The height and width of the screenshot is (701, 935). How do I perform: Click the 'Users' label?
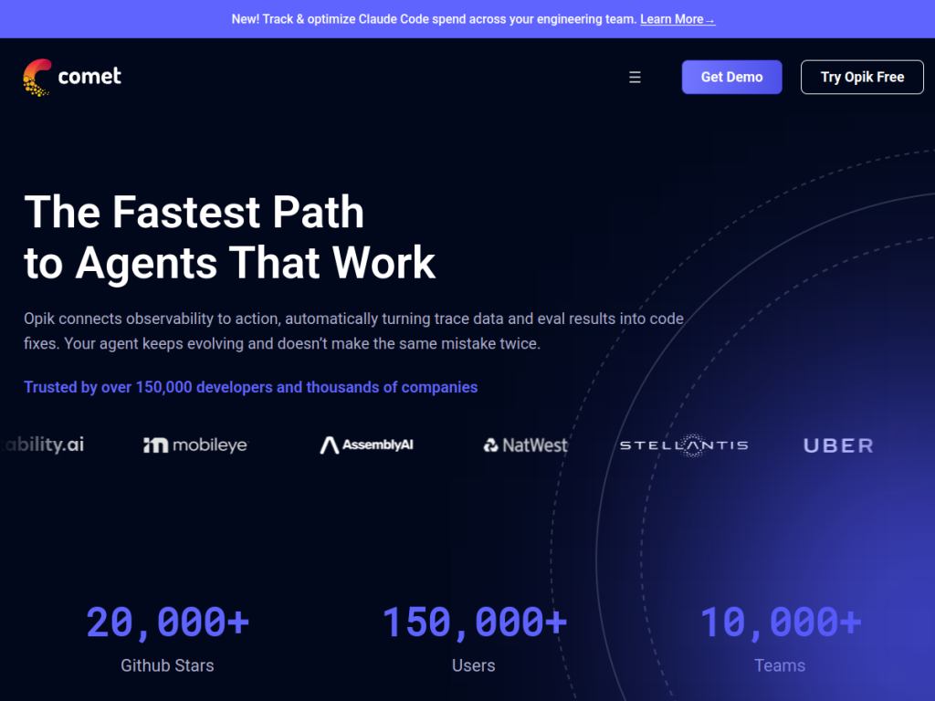coord(474,665)
